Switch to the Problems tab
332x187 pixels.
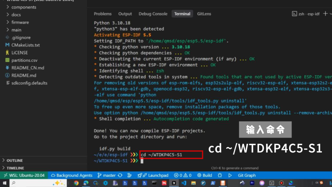[x=103, y=14]
